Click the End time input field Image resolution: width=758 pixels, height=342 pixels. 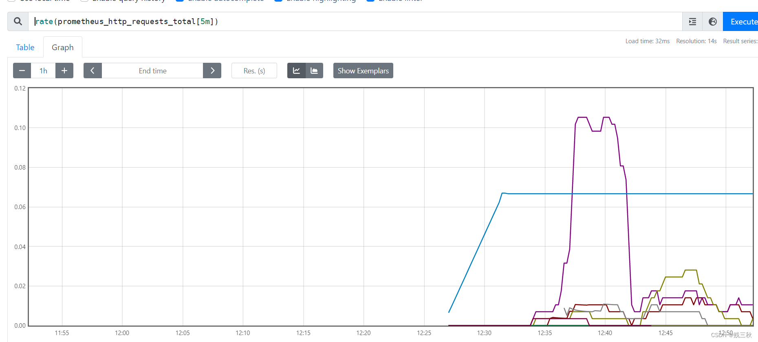click(152, 71)
